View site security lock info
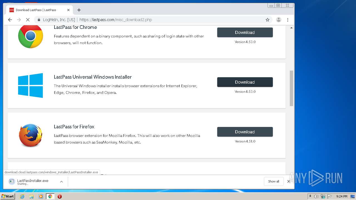 39,20
